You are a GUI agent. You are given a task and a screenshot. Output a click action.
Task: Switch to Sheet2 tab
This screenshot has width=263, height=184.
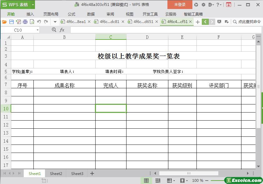[56, 173]
